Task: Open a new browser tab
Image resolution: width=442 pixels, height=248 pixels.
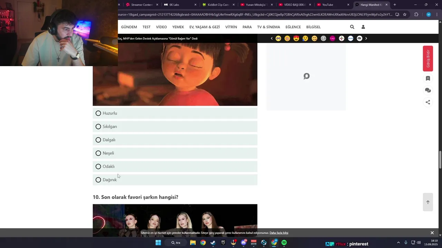Action: coord(395,5)
